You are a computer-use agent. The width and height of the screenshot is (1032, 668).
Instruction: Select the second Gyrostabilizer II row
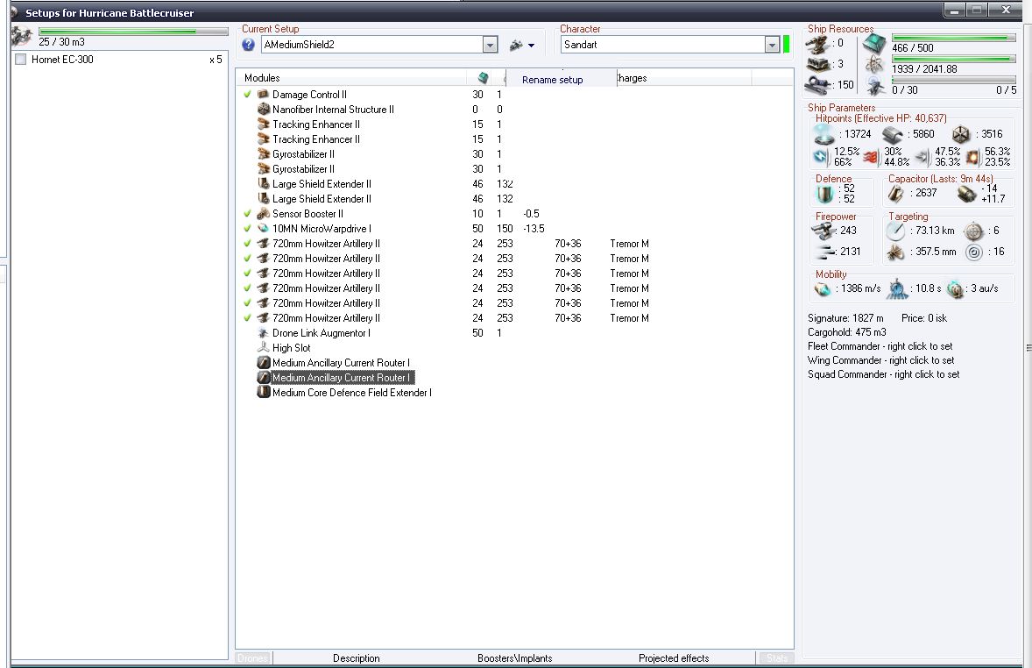click(x=303, y=169)
